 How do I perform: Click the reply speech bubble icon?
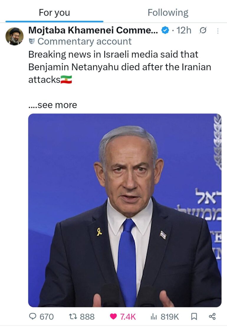[x=32, y=317]
